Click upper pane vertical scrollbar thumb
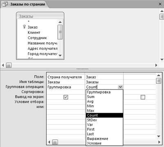The width and height of the screenshot is (164, 147). [x=162, y=17]
